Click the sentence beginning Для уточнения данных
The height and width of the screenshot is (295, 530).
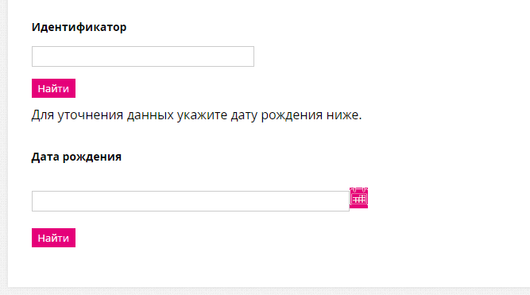196,115
